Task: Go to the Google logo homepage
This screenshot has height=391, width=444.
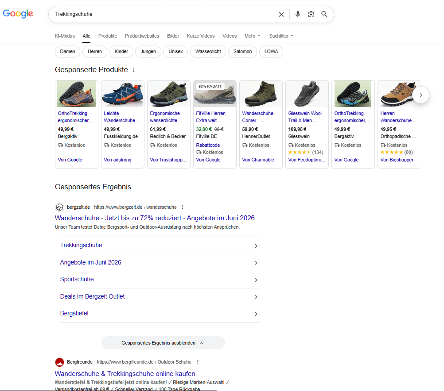Action: pyautogui.click(x=18, y=14)
